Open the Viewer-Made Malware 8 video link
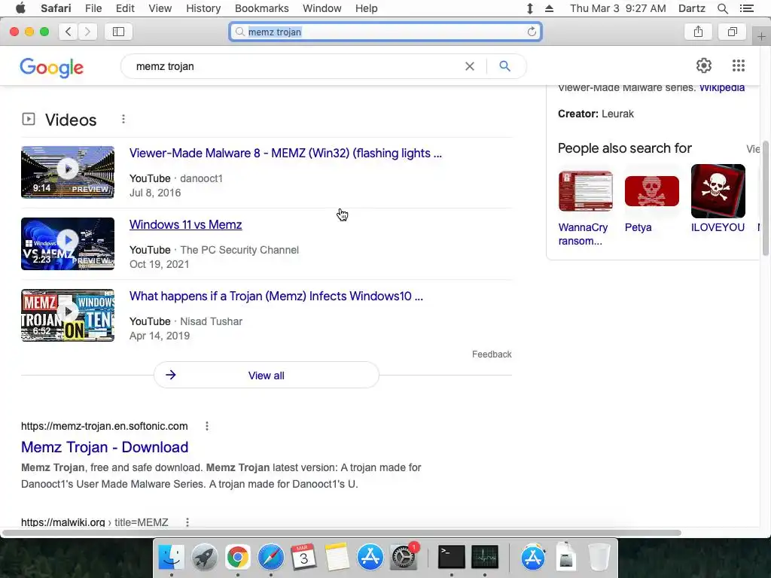 coord(285,154)
